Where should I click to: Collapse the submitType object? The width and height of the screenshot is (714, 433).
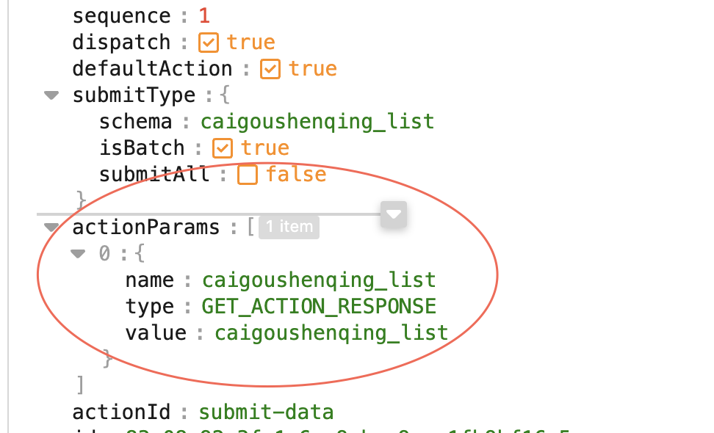[x=51, y=95]
